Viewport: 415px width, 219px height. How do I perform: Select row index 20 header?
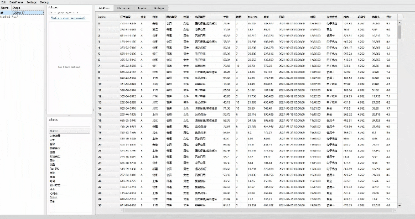click(108, 145)
